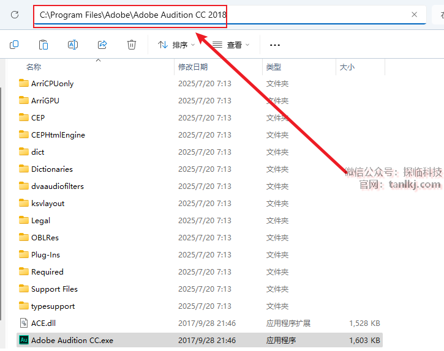
Task: Select the CEPHtmlEngine folder icon
Action: coord(24,135)
